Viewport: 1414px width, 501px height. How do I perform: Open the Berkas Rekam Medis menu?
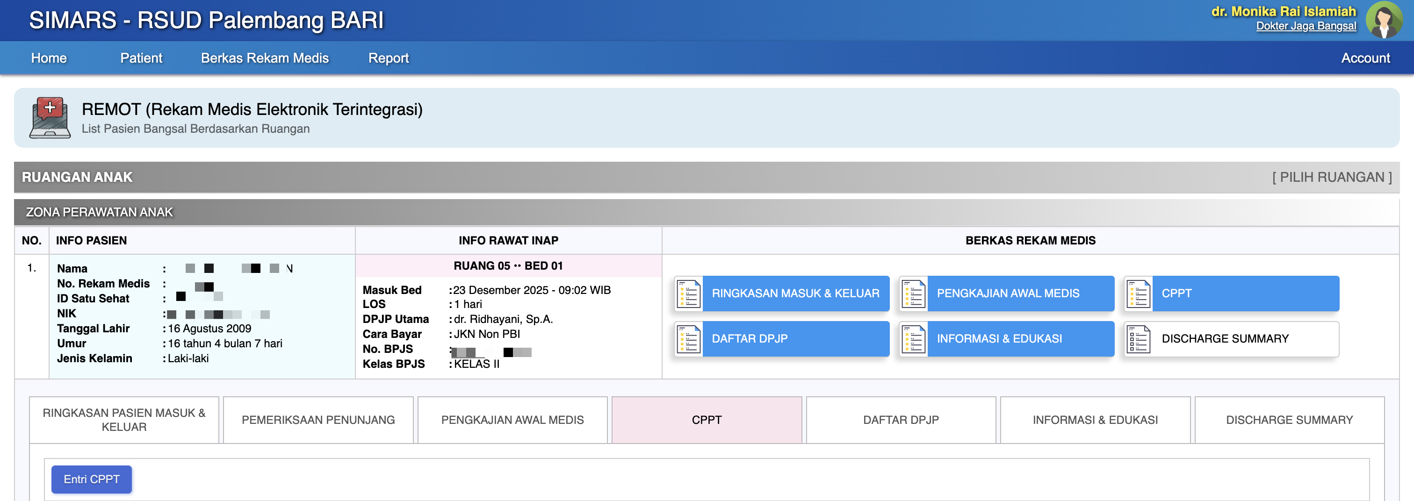point(265,58)
